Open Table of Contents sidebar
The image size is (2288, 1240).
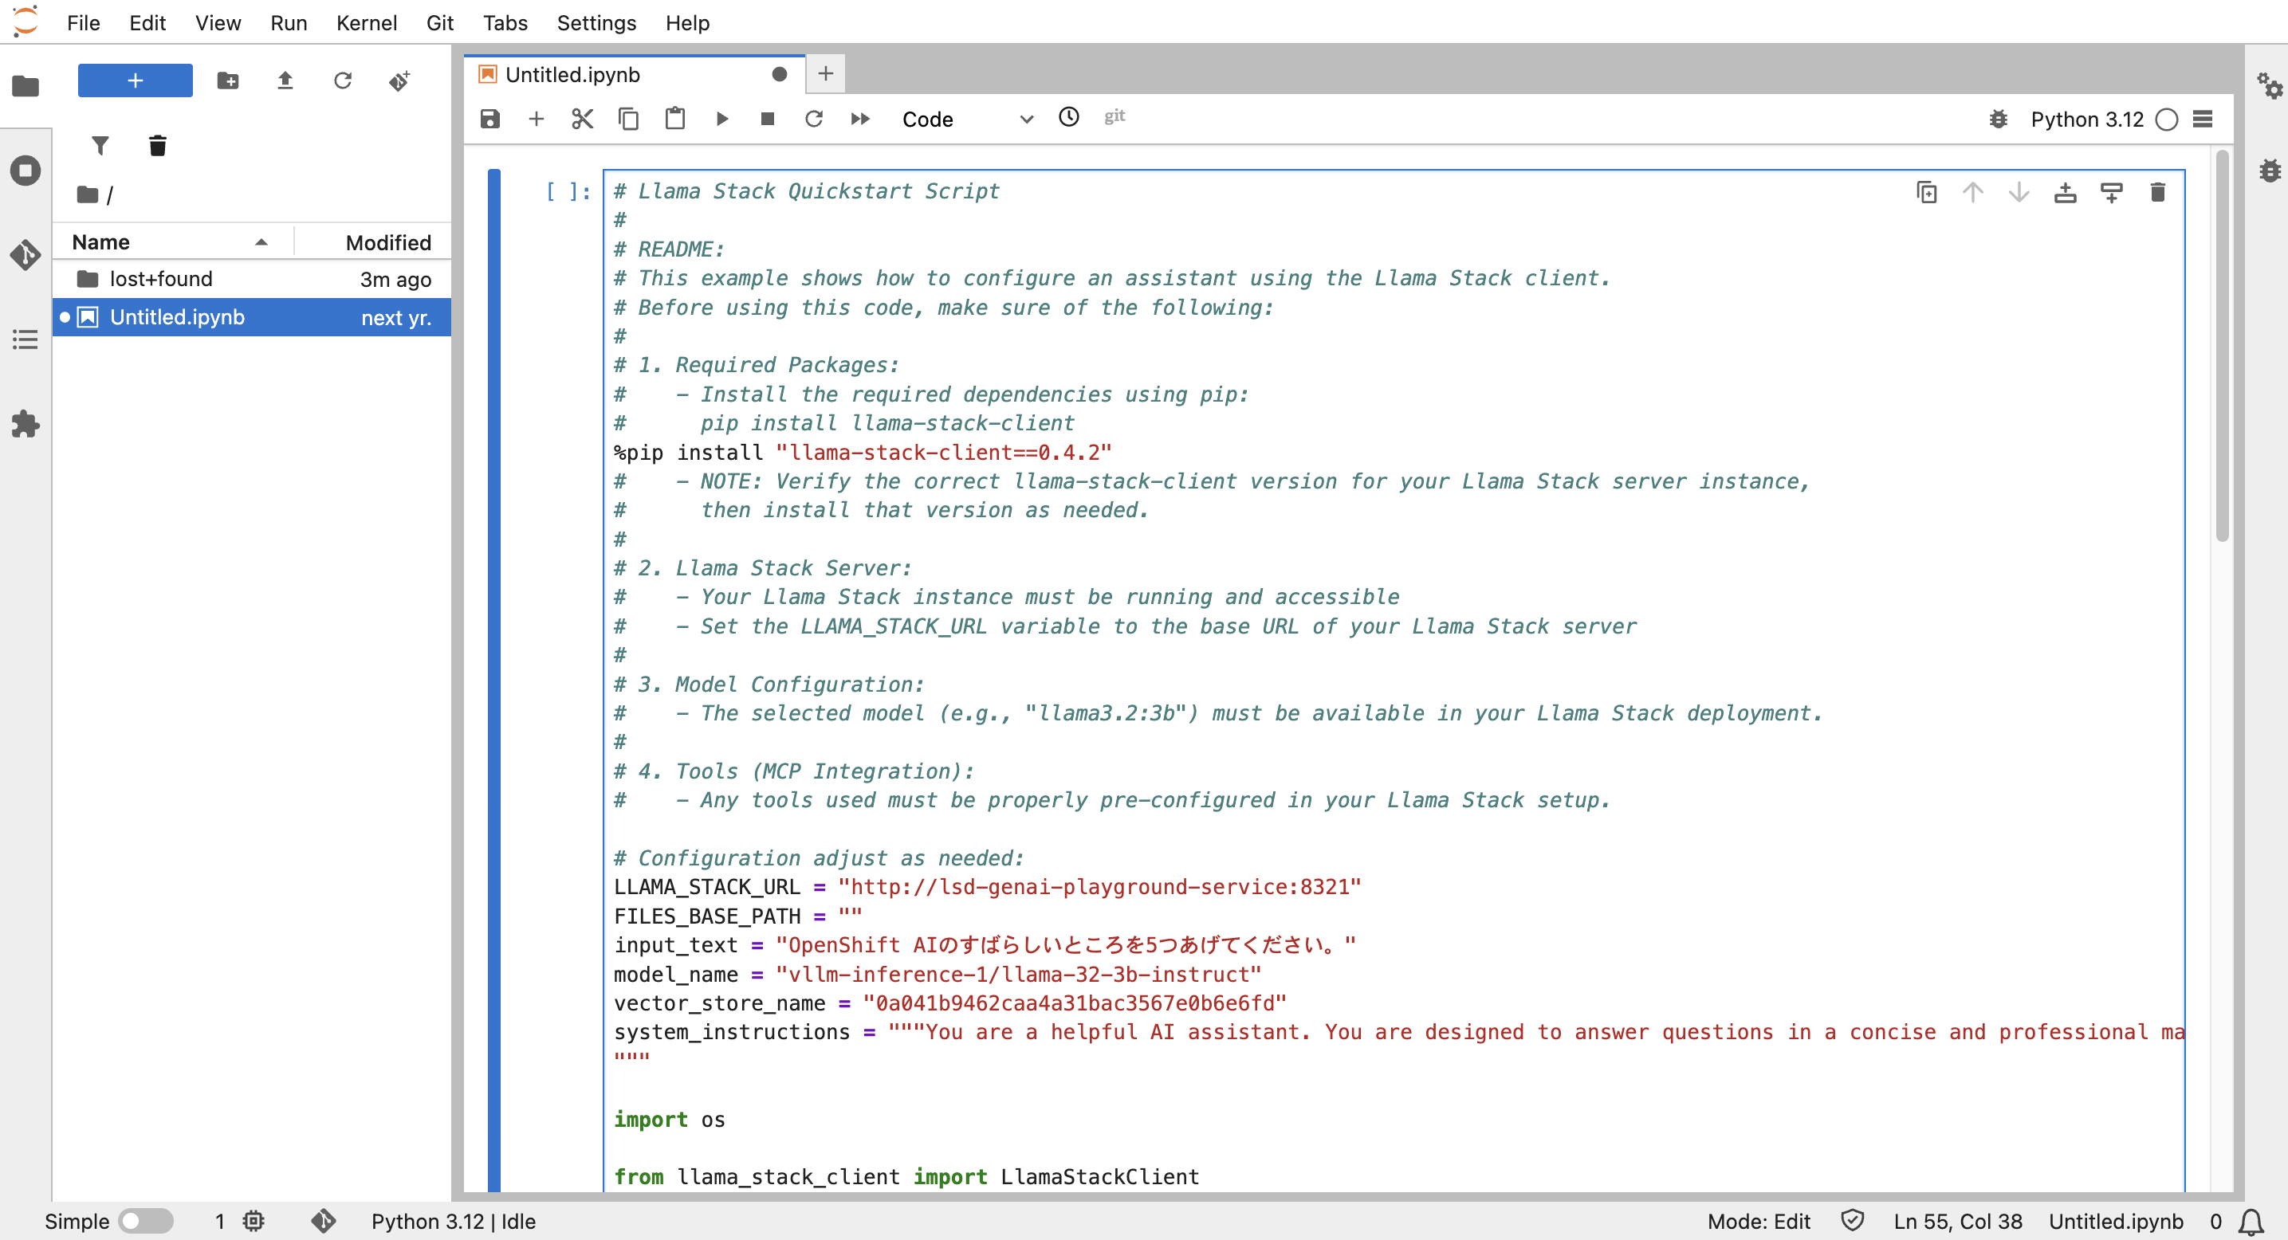[x=25, y=339]
